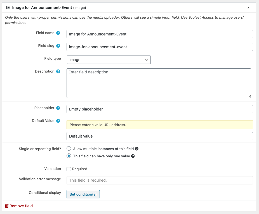Open Default Value help icon

click(58, 121)
